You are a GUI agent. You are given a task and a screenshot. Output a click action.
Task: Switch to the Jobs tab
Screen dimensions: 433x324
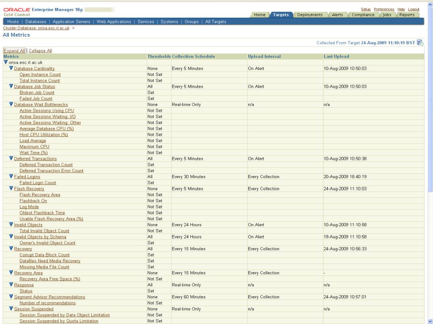pyautogui.click(x=387, y=15)
